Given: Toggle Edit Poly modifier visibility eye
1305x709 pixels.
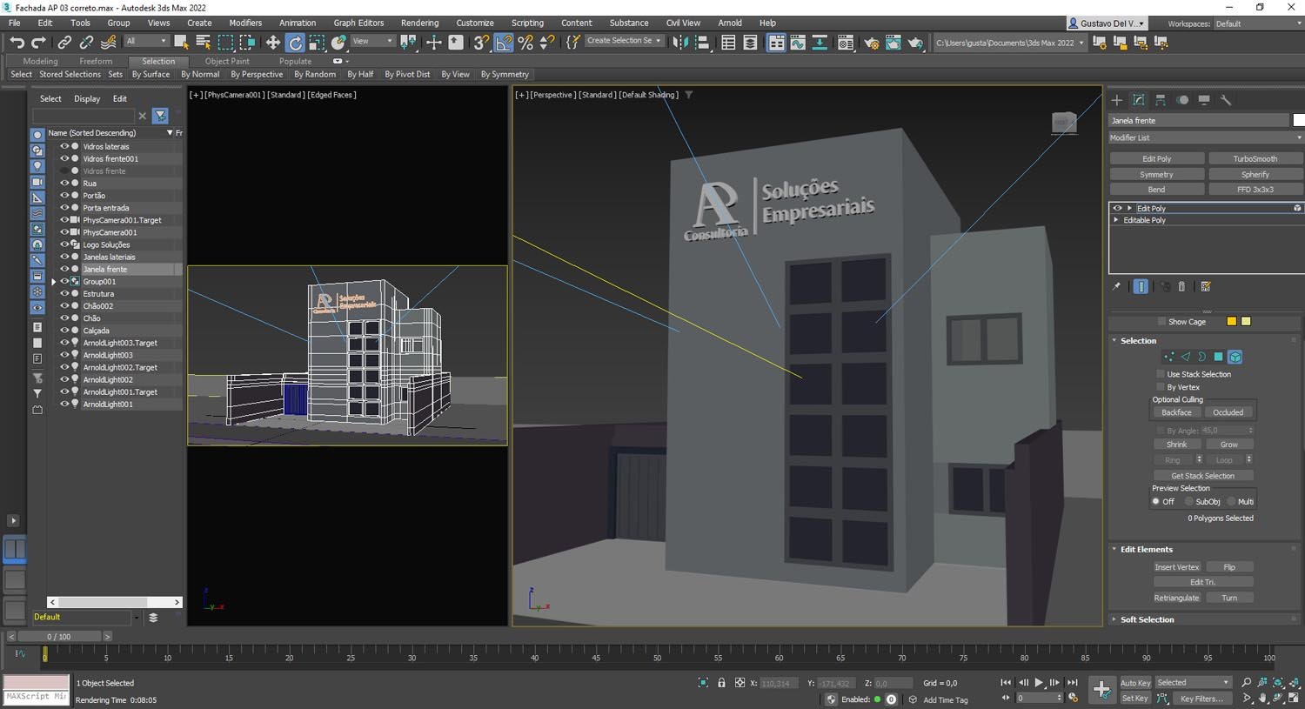Looking at the screenshot, I should [1117, 208].
